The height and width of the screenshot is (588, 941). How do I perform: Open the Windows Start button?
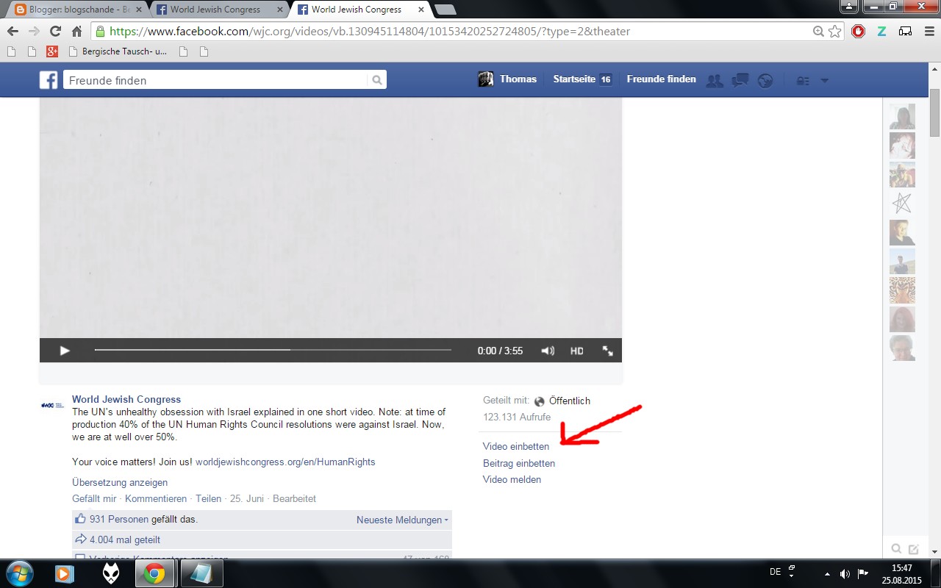[19, 573]
